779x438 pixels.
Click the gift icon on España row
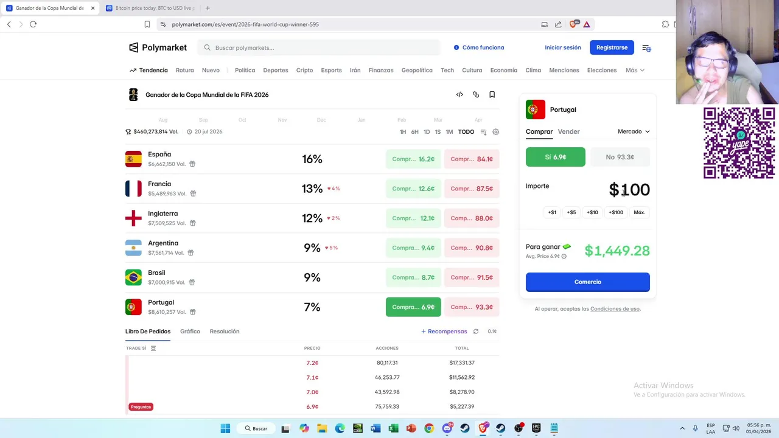192,164
